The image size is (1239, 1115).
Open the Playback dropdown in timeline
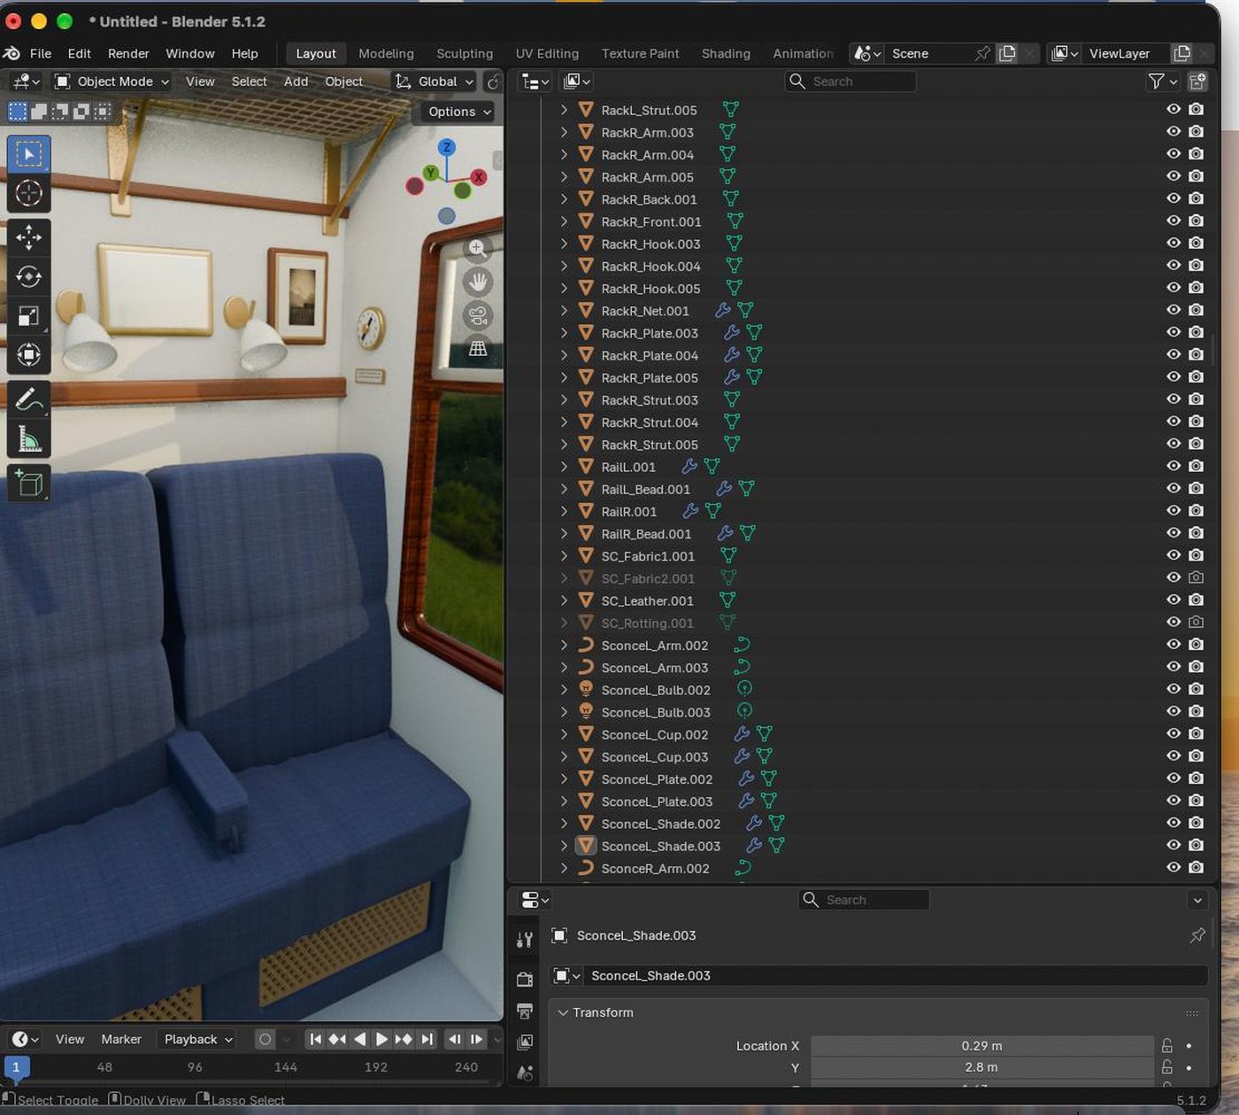[x=198, y=1039]
